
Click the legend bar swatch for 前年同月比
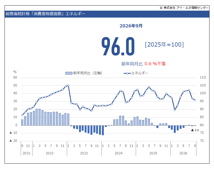69,73
